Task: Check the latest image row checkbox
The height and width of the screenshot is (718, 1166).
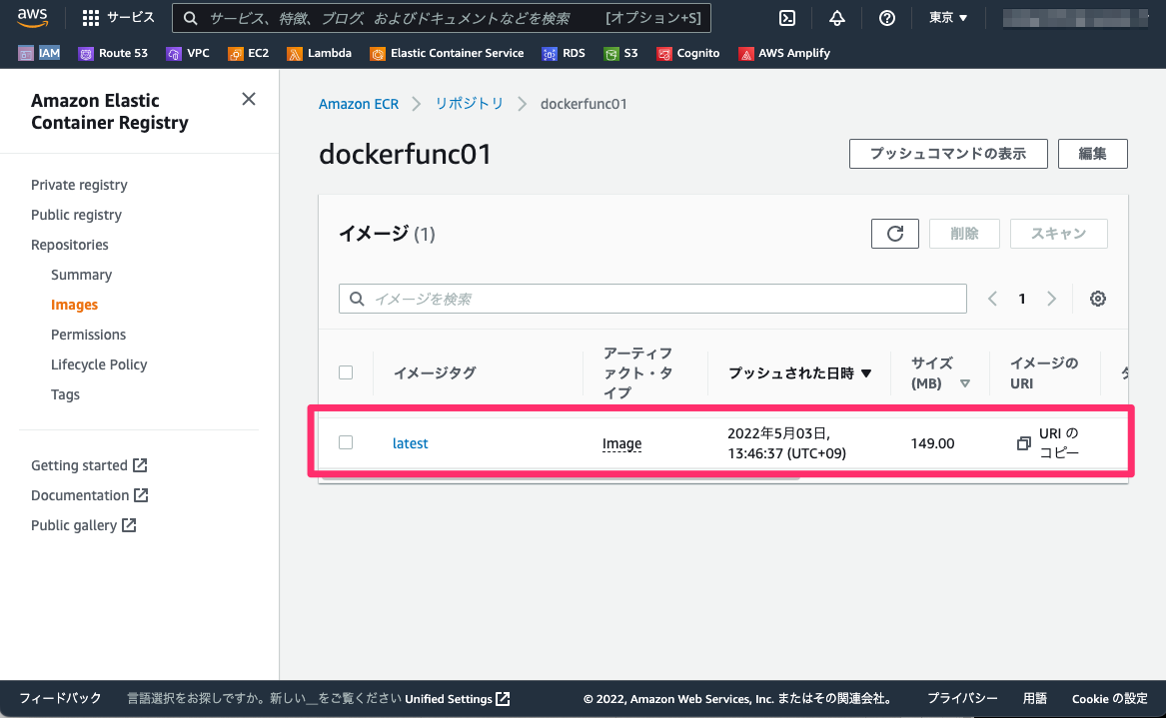Action: (x=346, y=443)
